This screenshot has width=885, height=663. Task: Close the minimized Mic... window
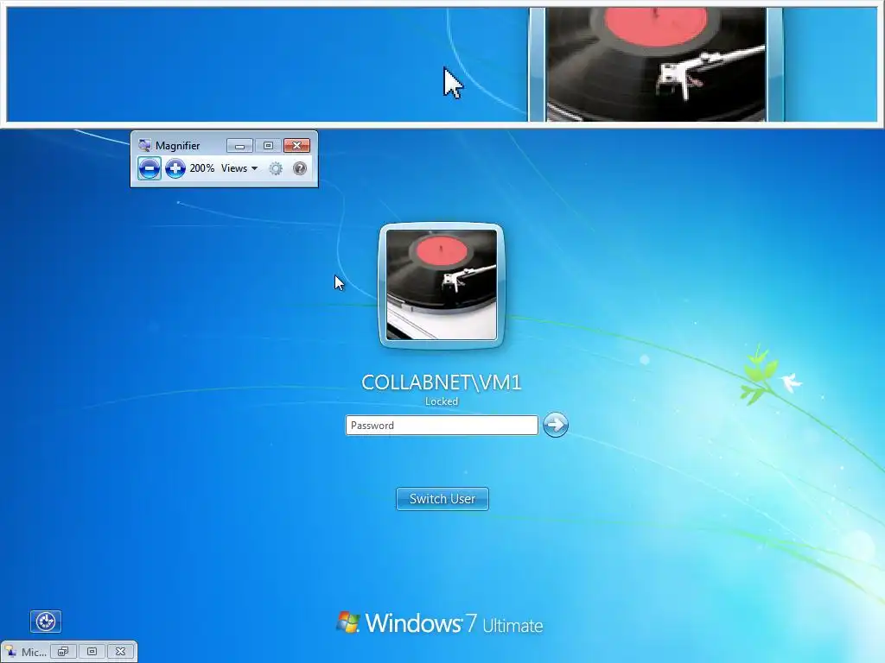point(121,652)
